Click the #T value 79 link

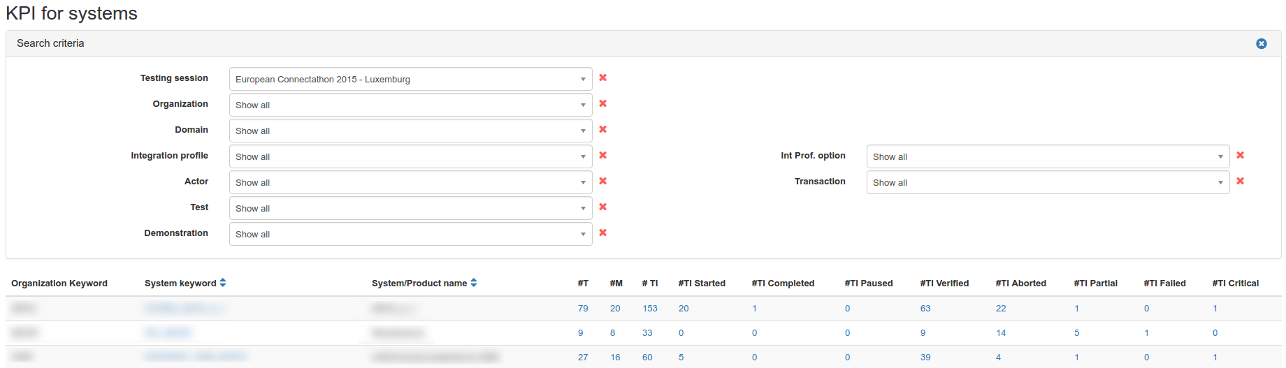coord(583,308)
